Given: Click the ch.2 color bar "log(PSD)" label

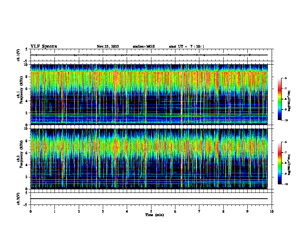Looking at the screenshot, I should (289, 165).
